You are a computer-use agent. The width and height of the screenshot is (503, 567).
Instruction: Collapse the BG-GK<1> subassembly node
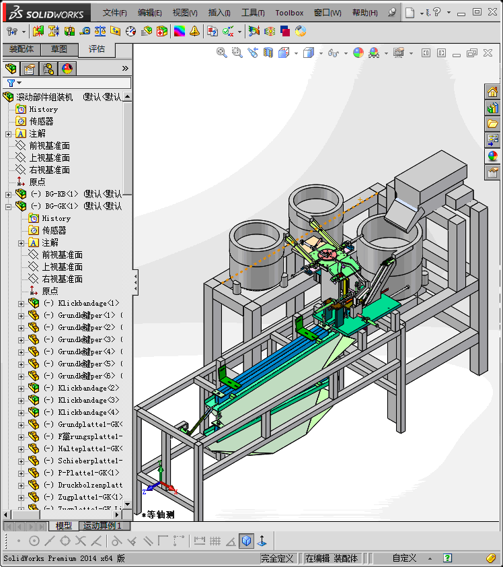(8, 206)
